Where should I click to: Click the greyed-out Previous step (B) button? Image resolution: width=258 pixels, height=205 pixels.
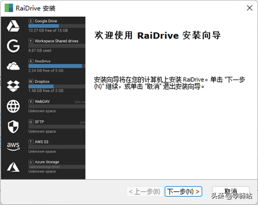[x=145, y=192]
